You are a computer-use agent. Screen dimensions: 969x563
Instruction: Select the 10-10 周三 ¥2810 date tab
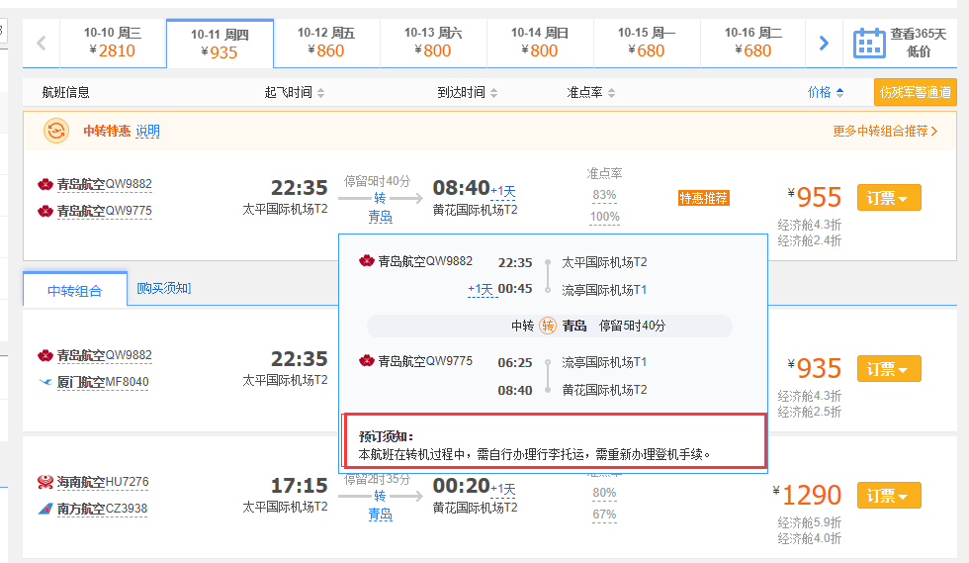click(x=113, y=43)
